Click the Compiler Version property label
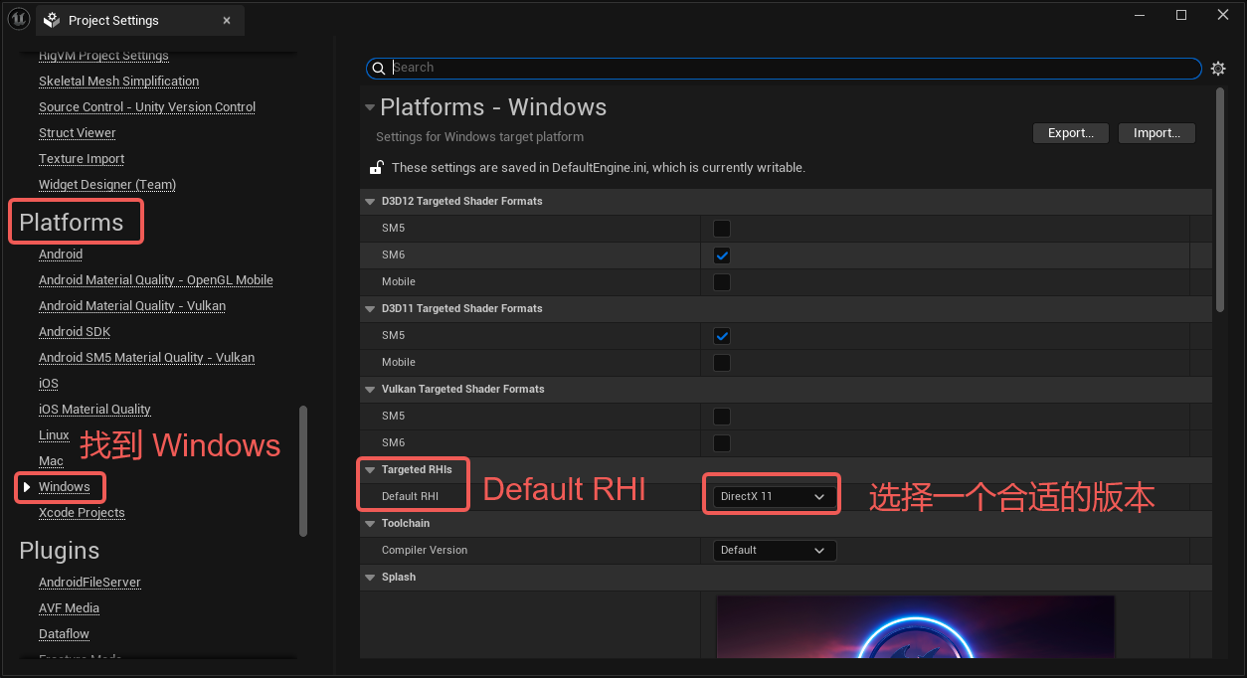Image resolution: width=1247 pixels, height=678 pixels. tap(425, 550)
